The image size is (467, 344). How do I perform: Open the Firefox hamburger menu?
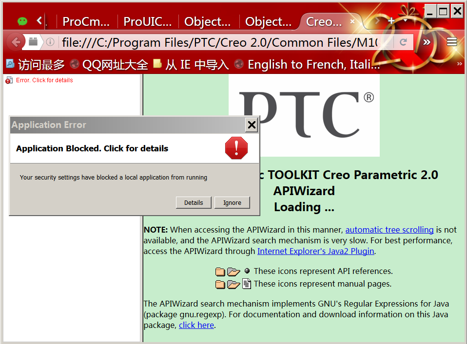coord(451,42)
